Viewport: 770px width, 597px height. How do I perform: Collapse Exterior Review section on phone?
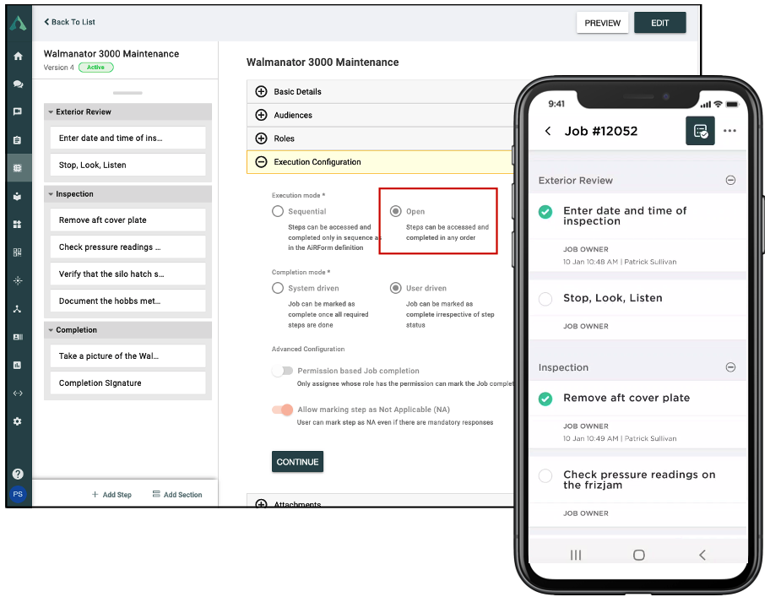pyautogui.click(x=730, y=180)
